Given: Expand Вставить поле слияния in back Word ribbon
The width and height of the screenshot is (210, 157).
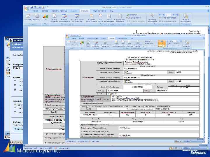Looking at the screenshot, I should pos(120,18).
